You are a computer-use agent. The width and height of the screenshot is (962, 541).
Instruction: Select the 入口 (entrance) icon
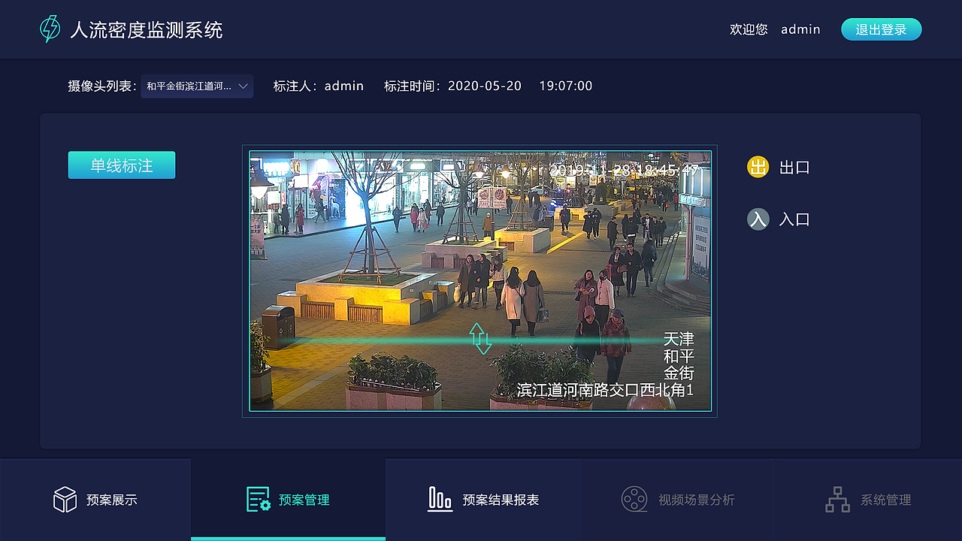click(x=758, y=219)
